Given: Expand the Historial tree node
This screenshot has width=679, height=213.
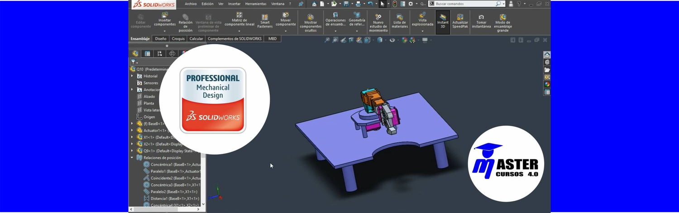Looking at the screenshot, I should tap(133, 76).
